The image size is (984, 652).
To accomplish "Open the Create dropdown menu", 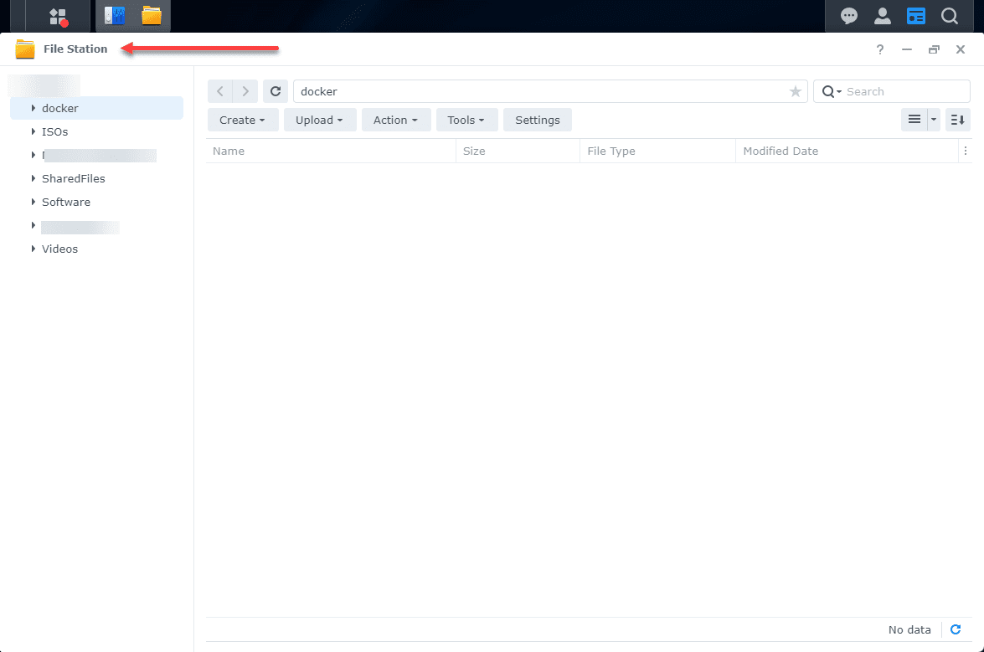I will click(x=242, y=120).
